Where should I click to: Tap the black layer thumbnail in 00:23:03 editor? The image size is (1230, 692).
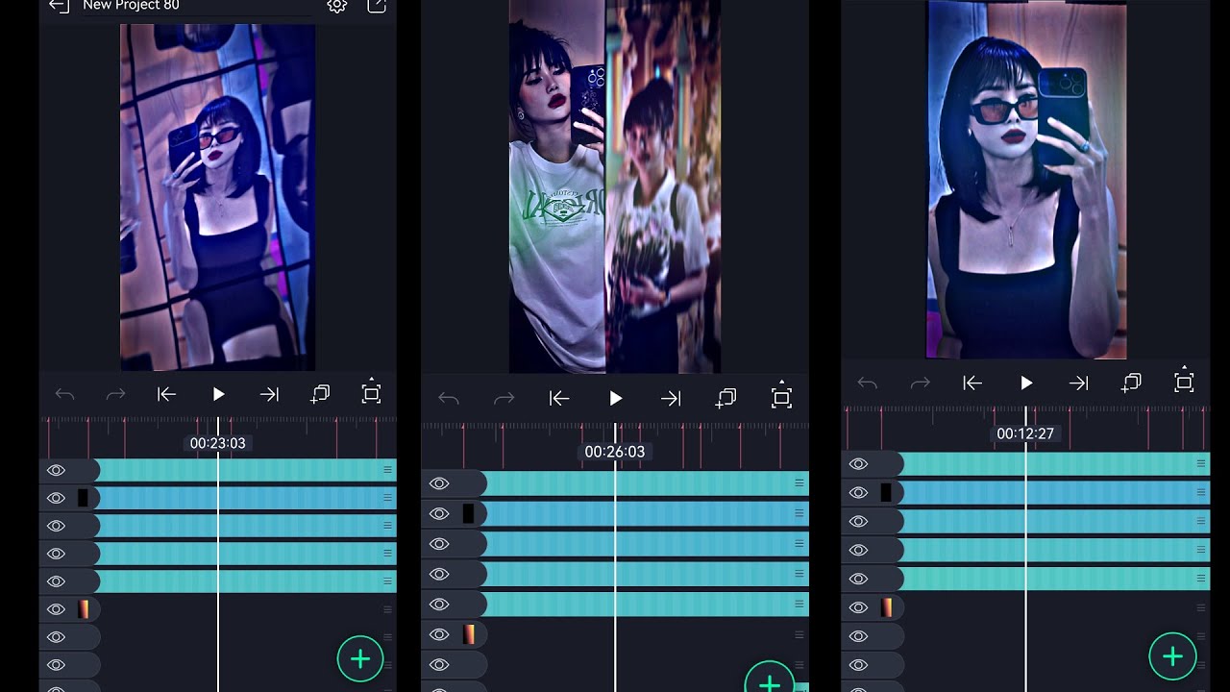tap(83, 498)
